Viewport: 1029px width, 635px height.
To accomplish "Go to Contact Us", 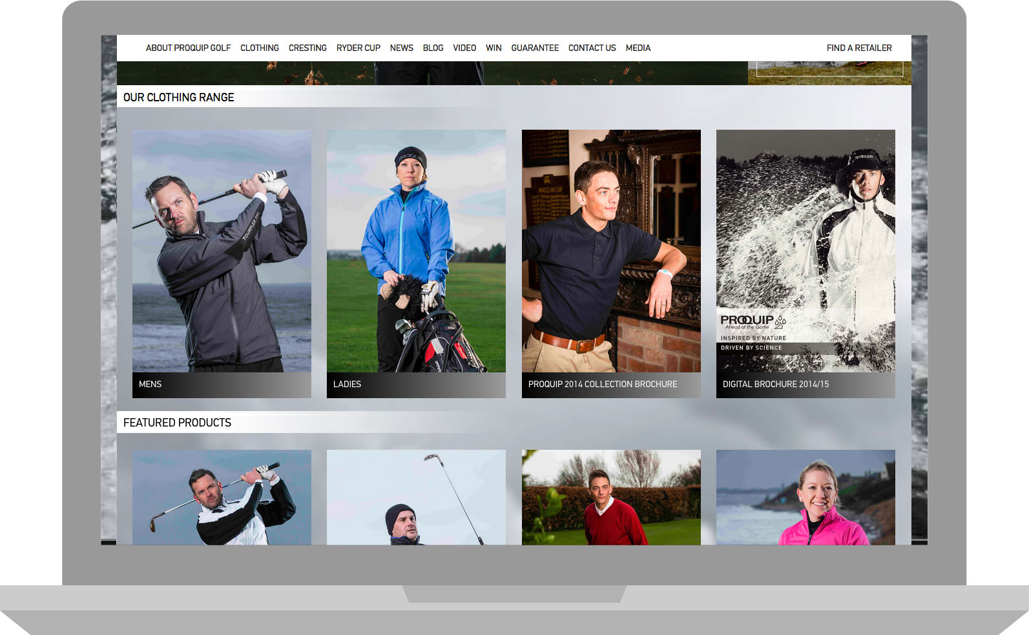I will [x=592, y=48].
